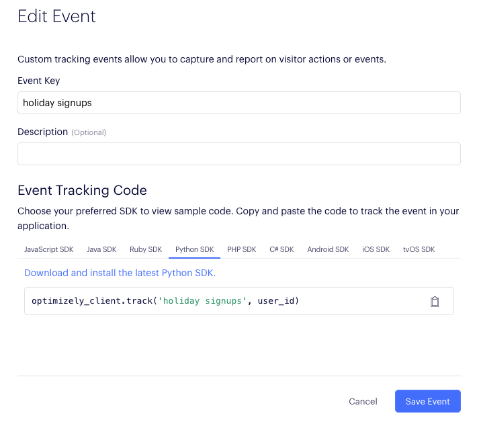
Task: Focus the Event Key input field
Action: pyautogui.click(x=239, y=103)
